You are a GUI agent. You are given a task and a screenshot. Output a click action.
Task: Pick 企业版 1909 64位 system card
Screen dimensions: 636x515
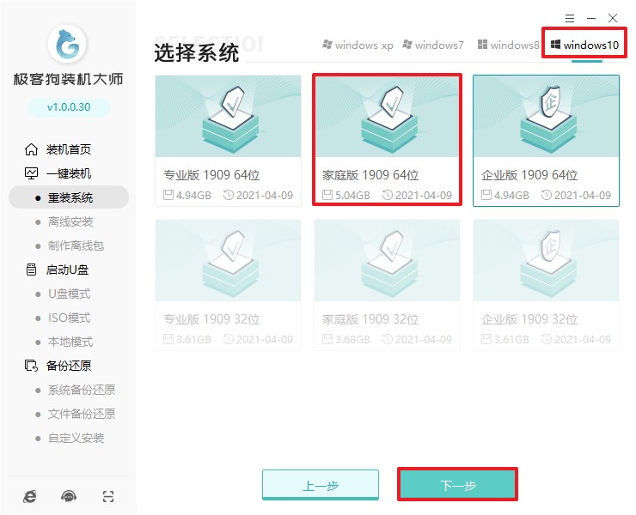click(x=546, y=140)
